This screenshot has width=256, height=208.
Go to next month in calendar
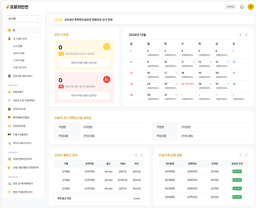(x=246, y=35)
